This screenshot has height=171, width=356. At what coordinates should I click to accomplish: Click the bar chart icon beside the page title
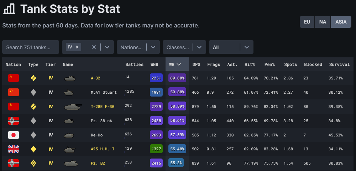click(x=9, y=9)
